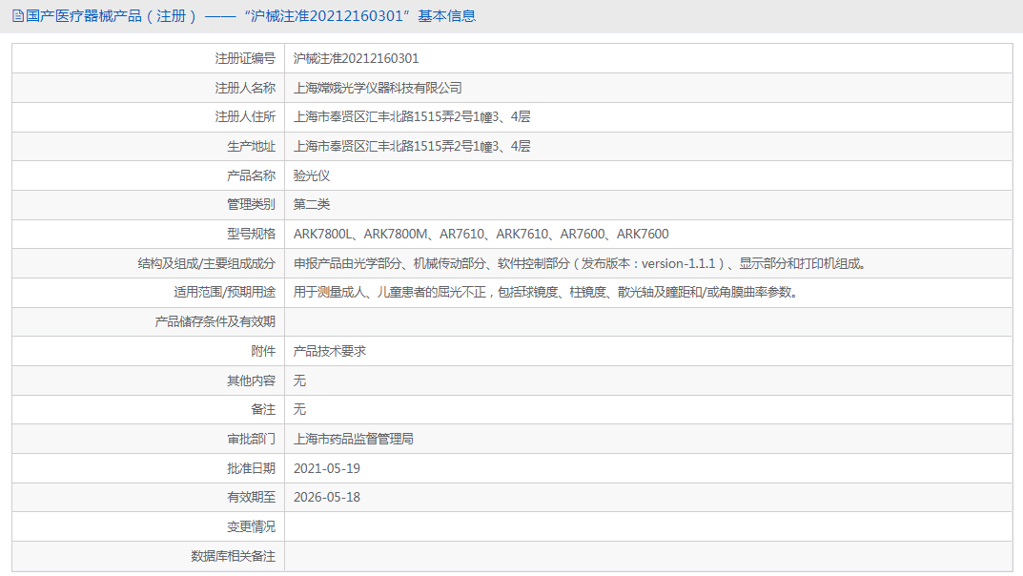
Task: Click the '无' value in the 其他内容 row
Action: coord(299,381)
